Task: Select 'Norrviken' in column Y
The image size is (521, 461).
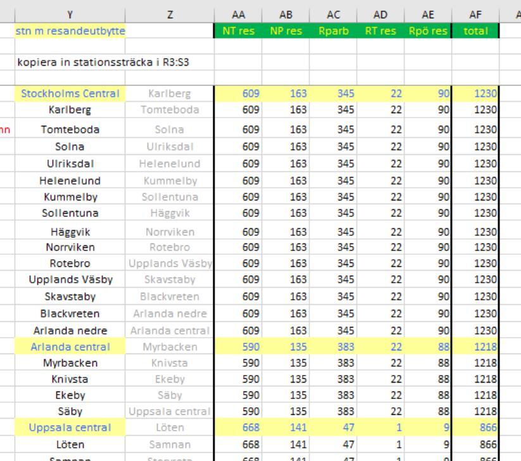Action: click(70, 247)
